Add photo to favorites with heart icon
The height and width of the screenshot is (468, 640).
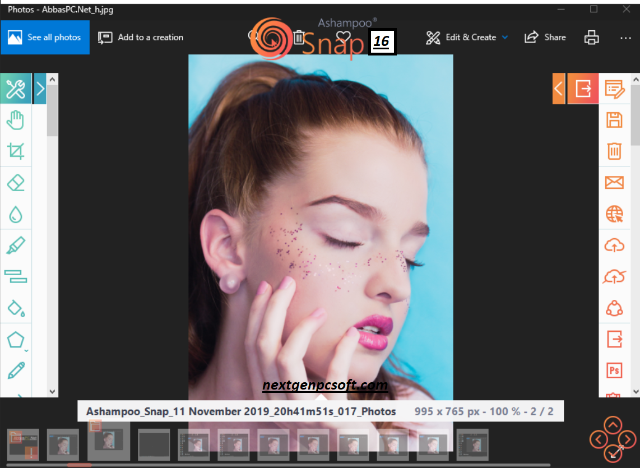point(343,37)
